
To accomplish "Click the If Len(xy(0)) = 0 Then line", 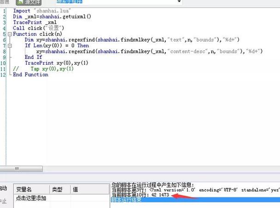I will click(x=57, y=45).
